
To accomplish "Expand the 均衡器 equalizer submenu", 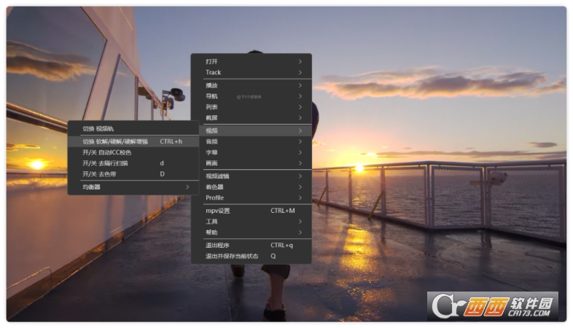I will click(x=133, y=187).
